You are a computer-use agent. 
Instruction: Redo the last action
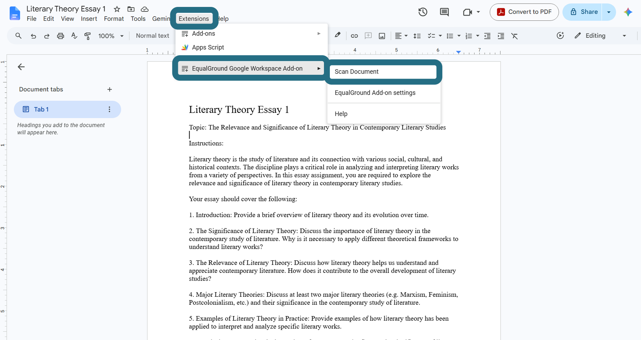(x=47, y=36)
